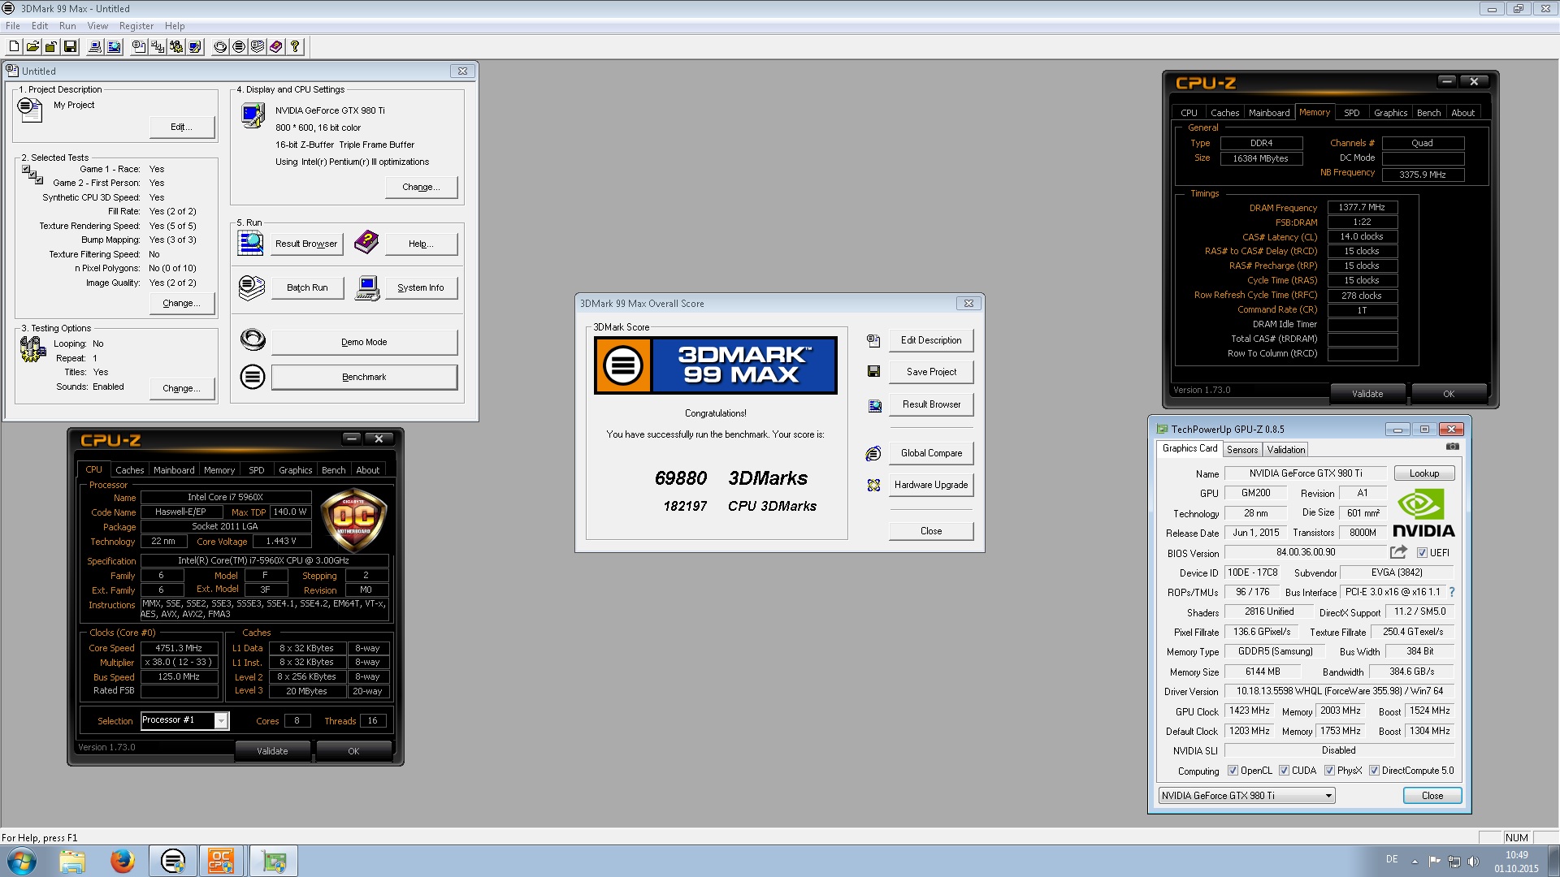Click the System Info computer toolbar icon
Viewport: 1560px width, 877px height.
tap(95, 46)
